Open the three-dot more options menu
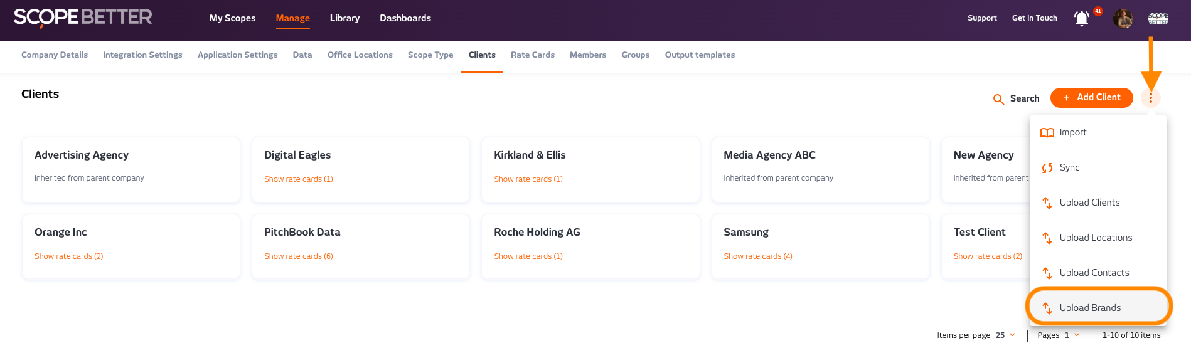1191x353 pixels. point(1150,98)
